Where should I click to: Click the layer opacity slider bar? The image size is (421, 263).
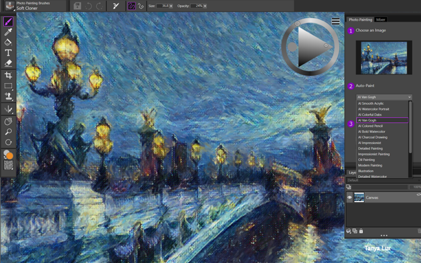click(380, 187)
